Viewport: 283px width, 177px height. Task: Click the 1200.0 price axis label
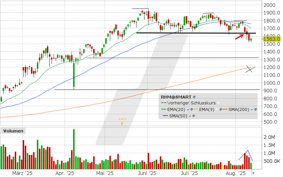[272, 67]
